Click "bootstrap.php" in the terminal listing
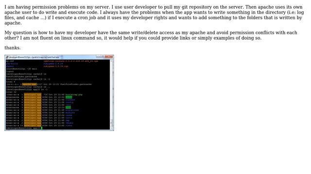 [74, 95]
